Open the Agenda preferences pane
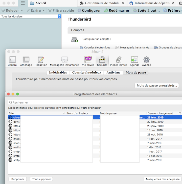The width and height of the screenshot is (182, 184). click(134, 61)
